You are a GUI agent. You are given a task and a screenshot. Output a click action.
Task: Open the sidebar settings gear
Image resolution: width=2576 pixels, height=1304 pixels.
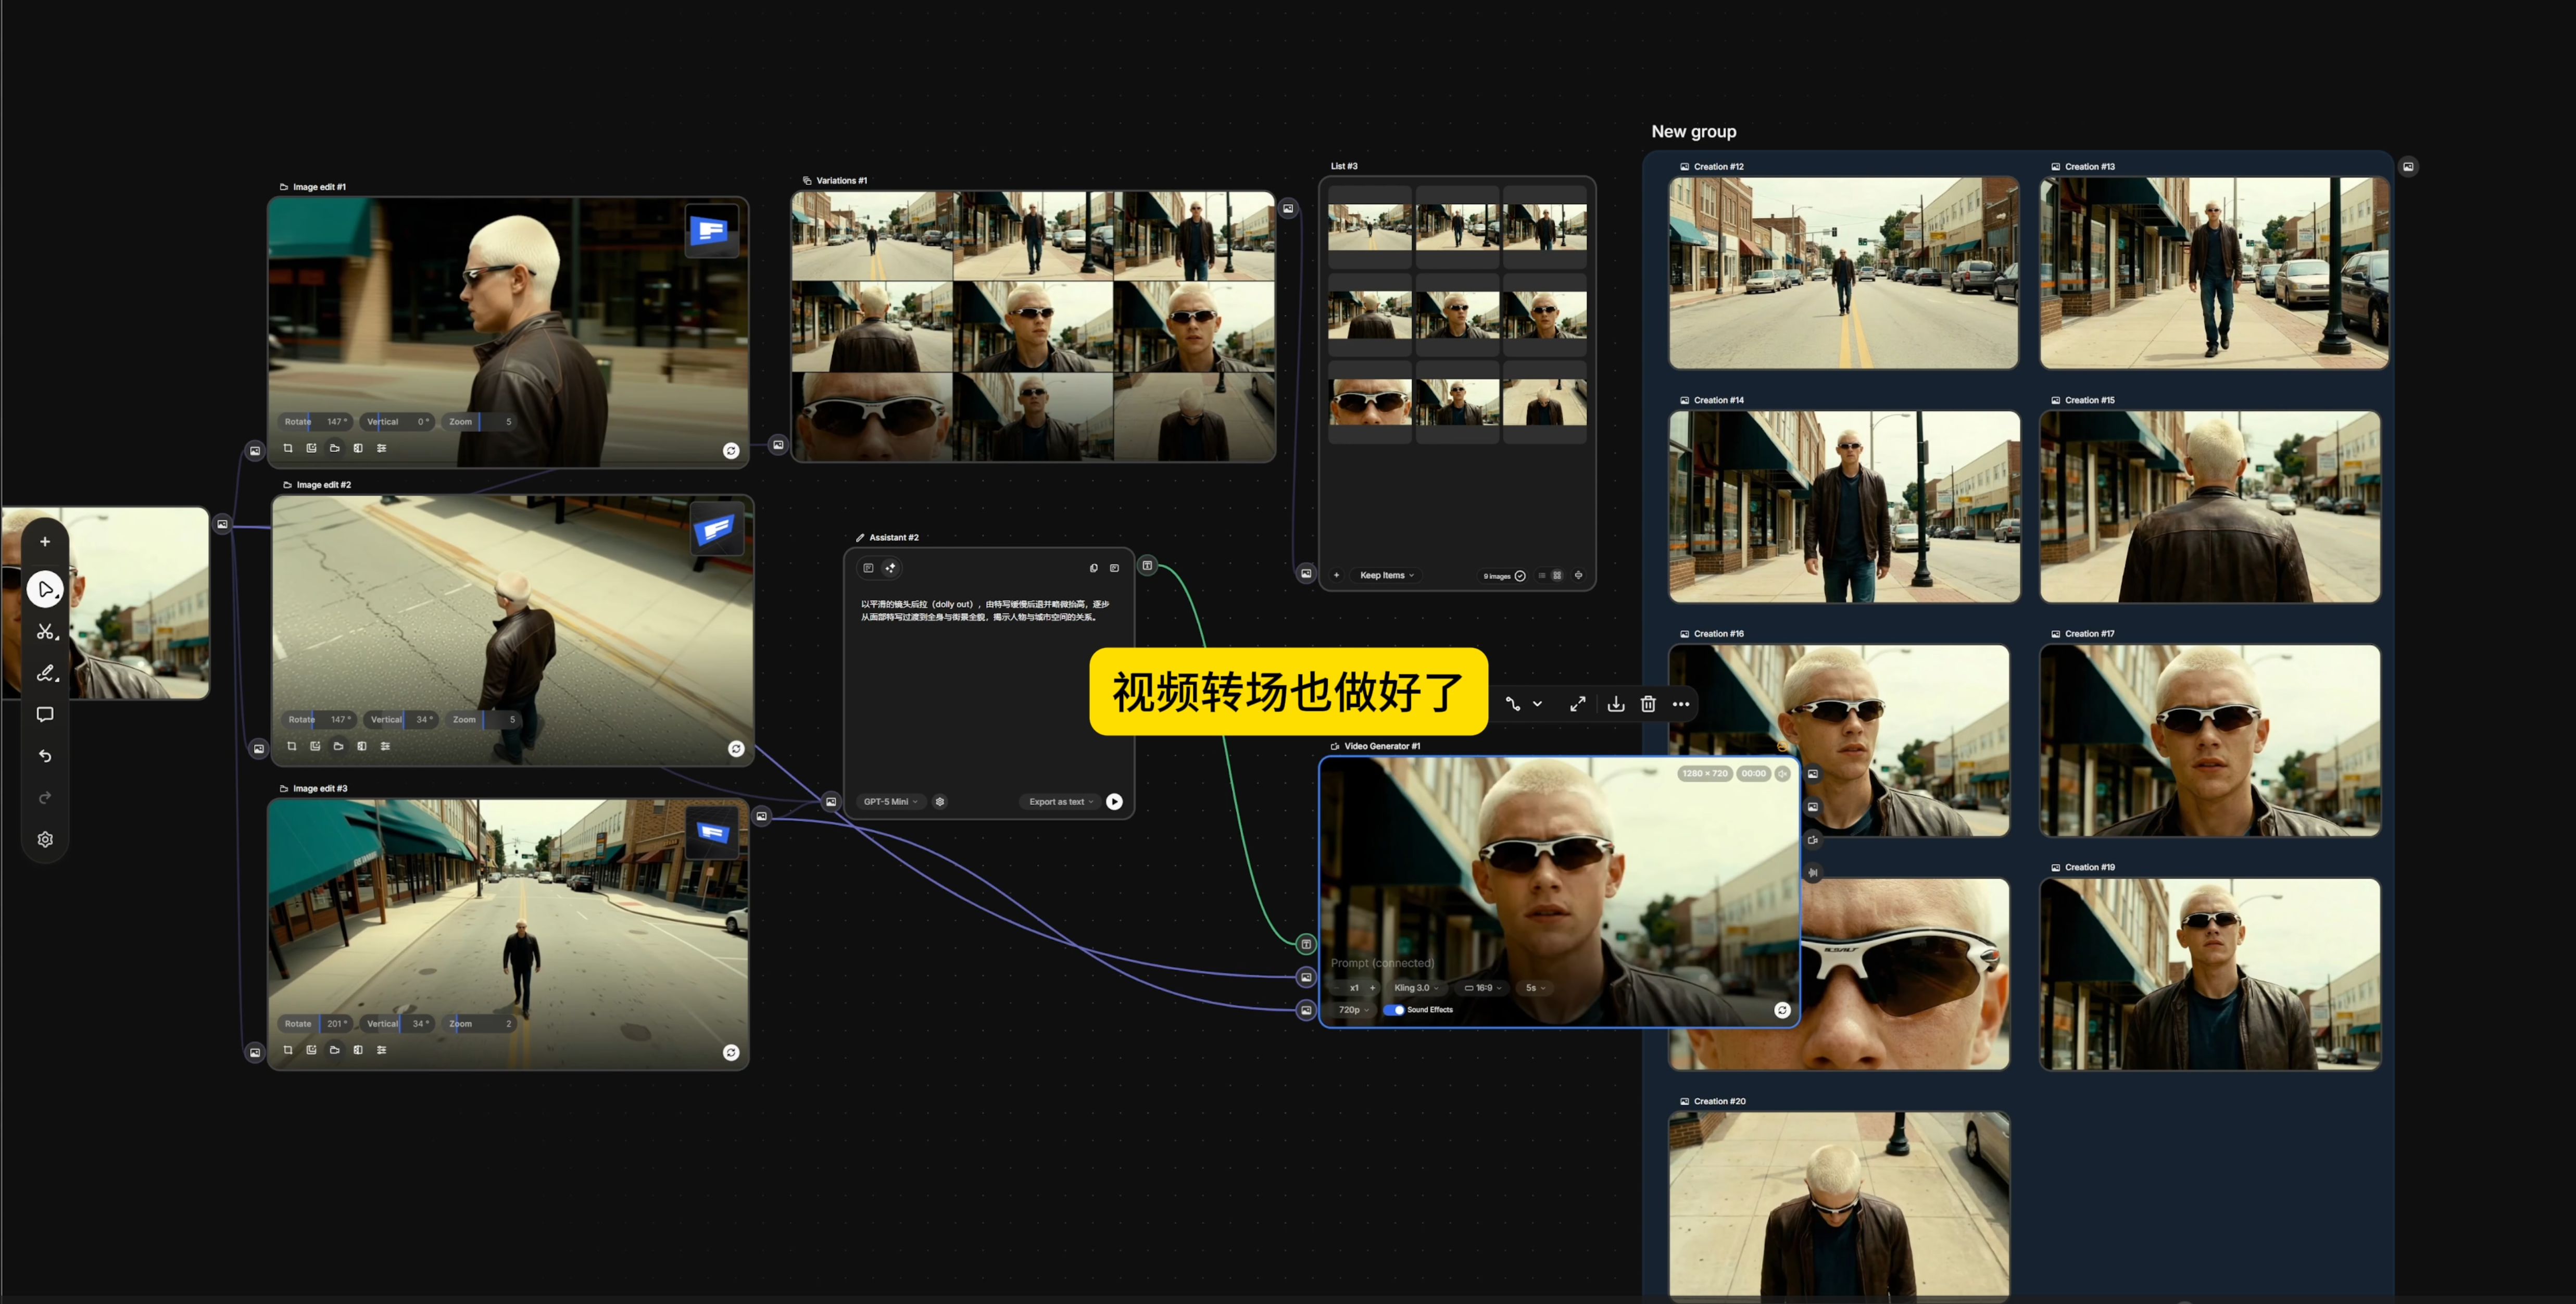[45, 840]
